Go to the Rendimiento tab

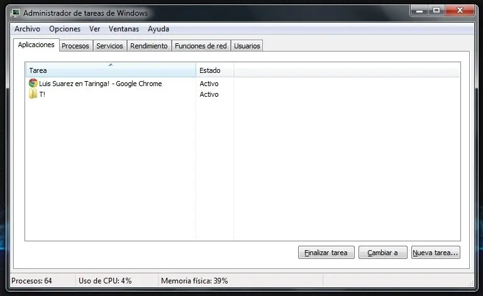point(149,46)
